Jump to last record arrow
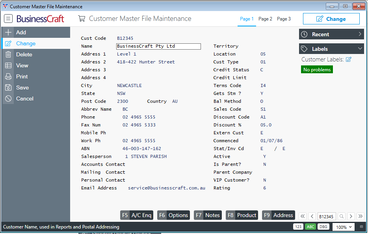 pos(360,216)
